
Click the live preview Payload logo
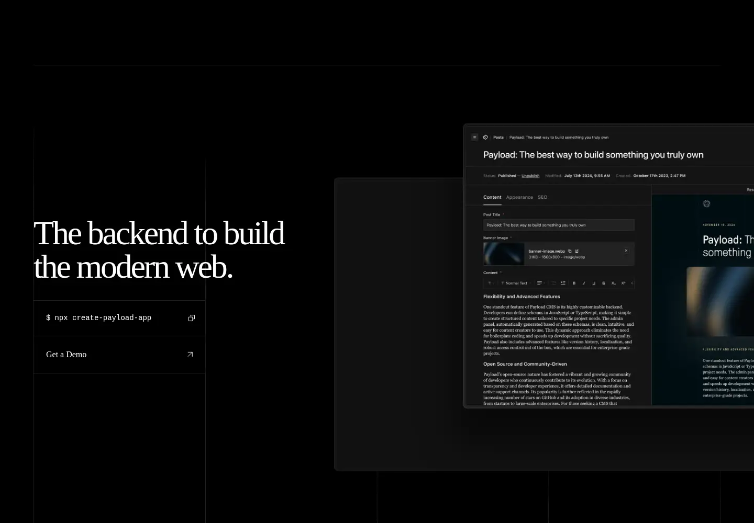pos(706,203)
